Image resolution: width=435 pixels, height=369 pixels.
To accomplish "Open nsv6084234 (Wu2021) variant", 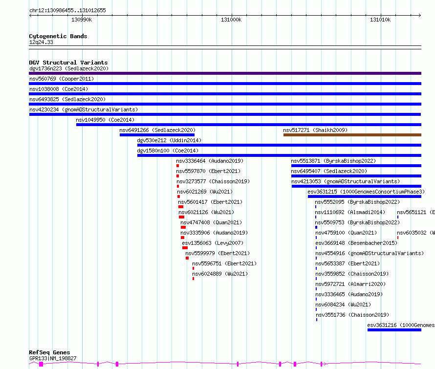I will tap(343, 304).
